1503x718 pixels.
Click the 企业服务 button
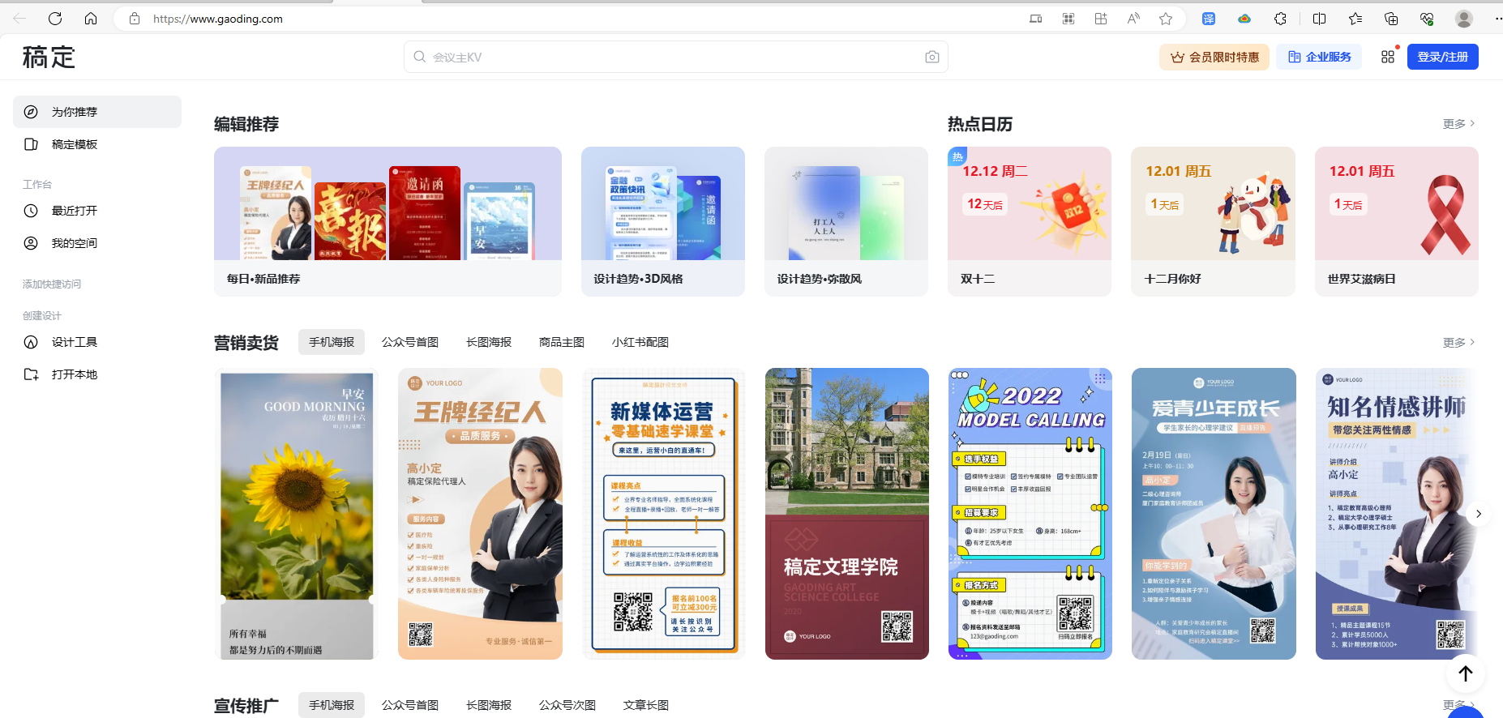coord(1320,57)
